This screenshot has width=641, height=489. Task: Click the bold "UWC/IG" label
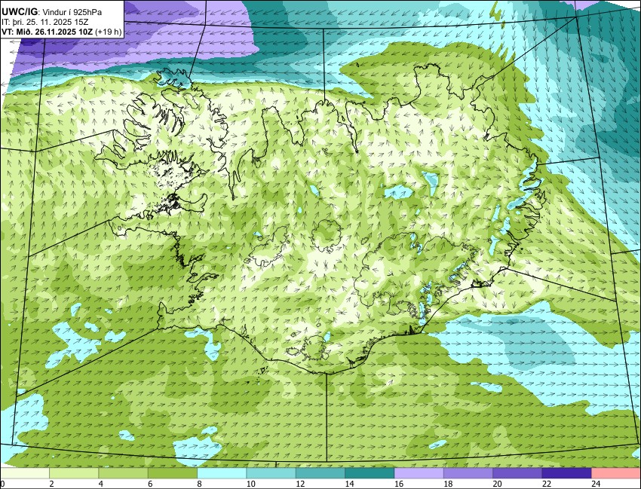19,12
